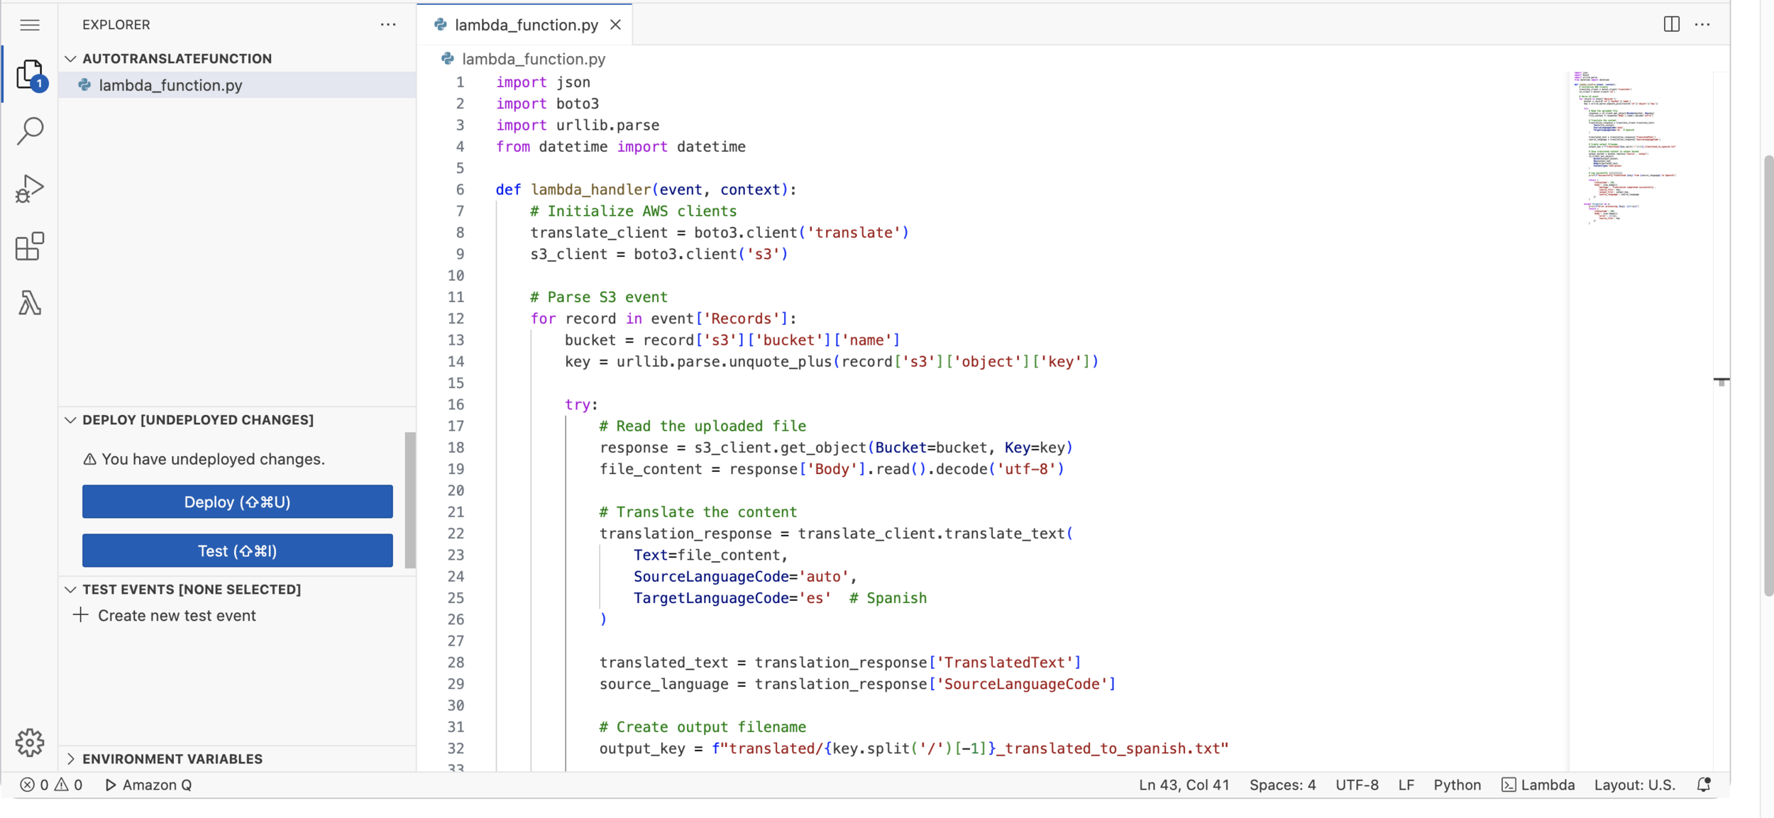Open the Extensions view icon
Viewport: 1774px width, 818px height.
pos(30,246)
